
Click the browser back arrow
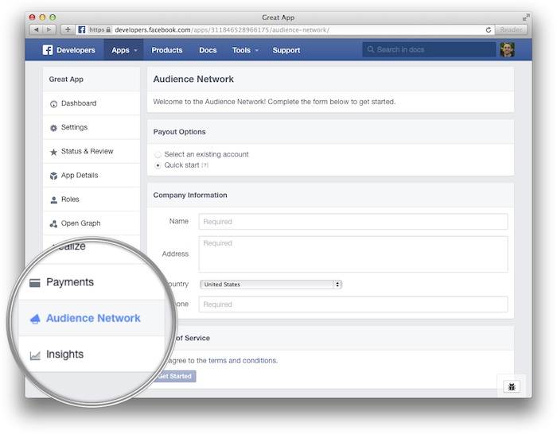37,30
